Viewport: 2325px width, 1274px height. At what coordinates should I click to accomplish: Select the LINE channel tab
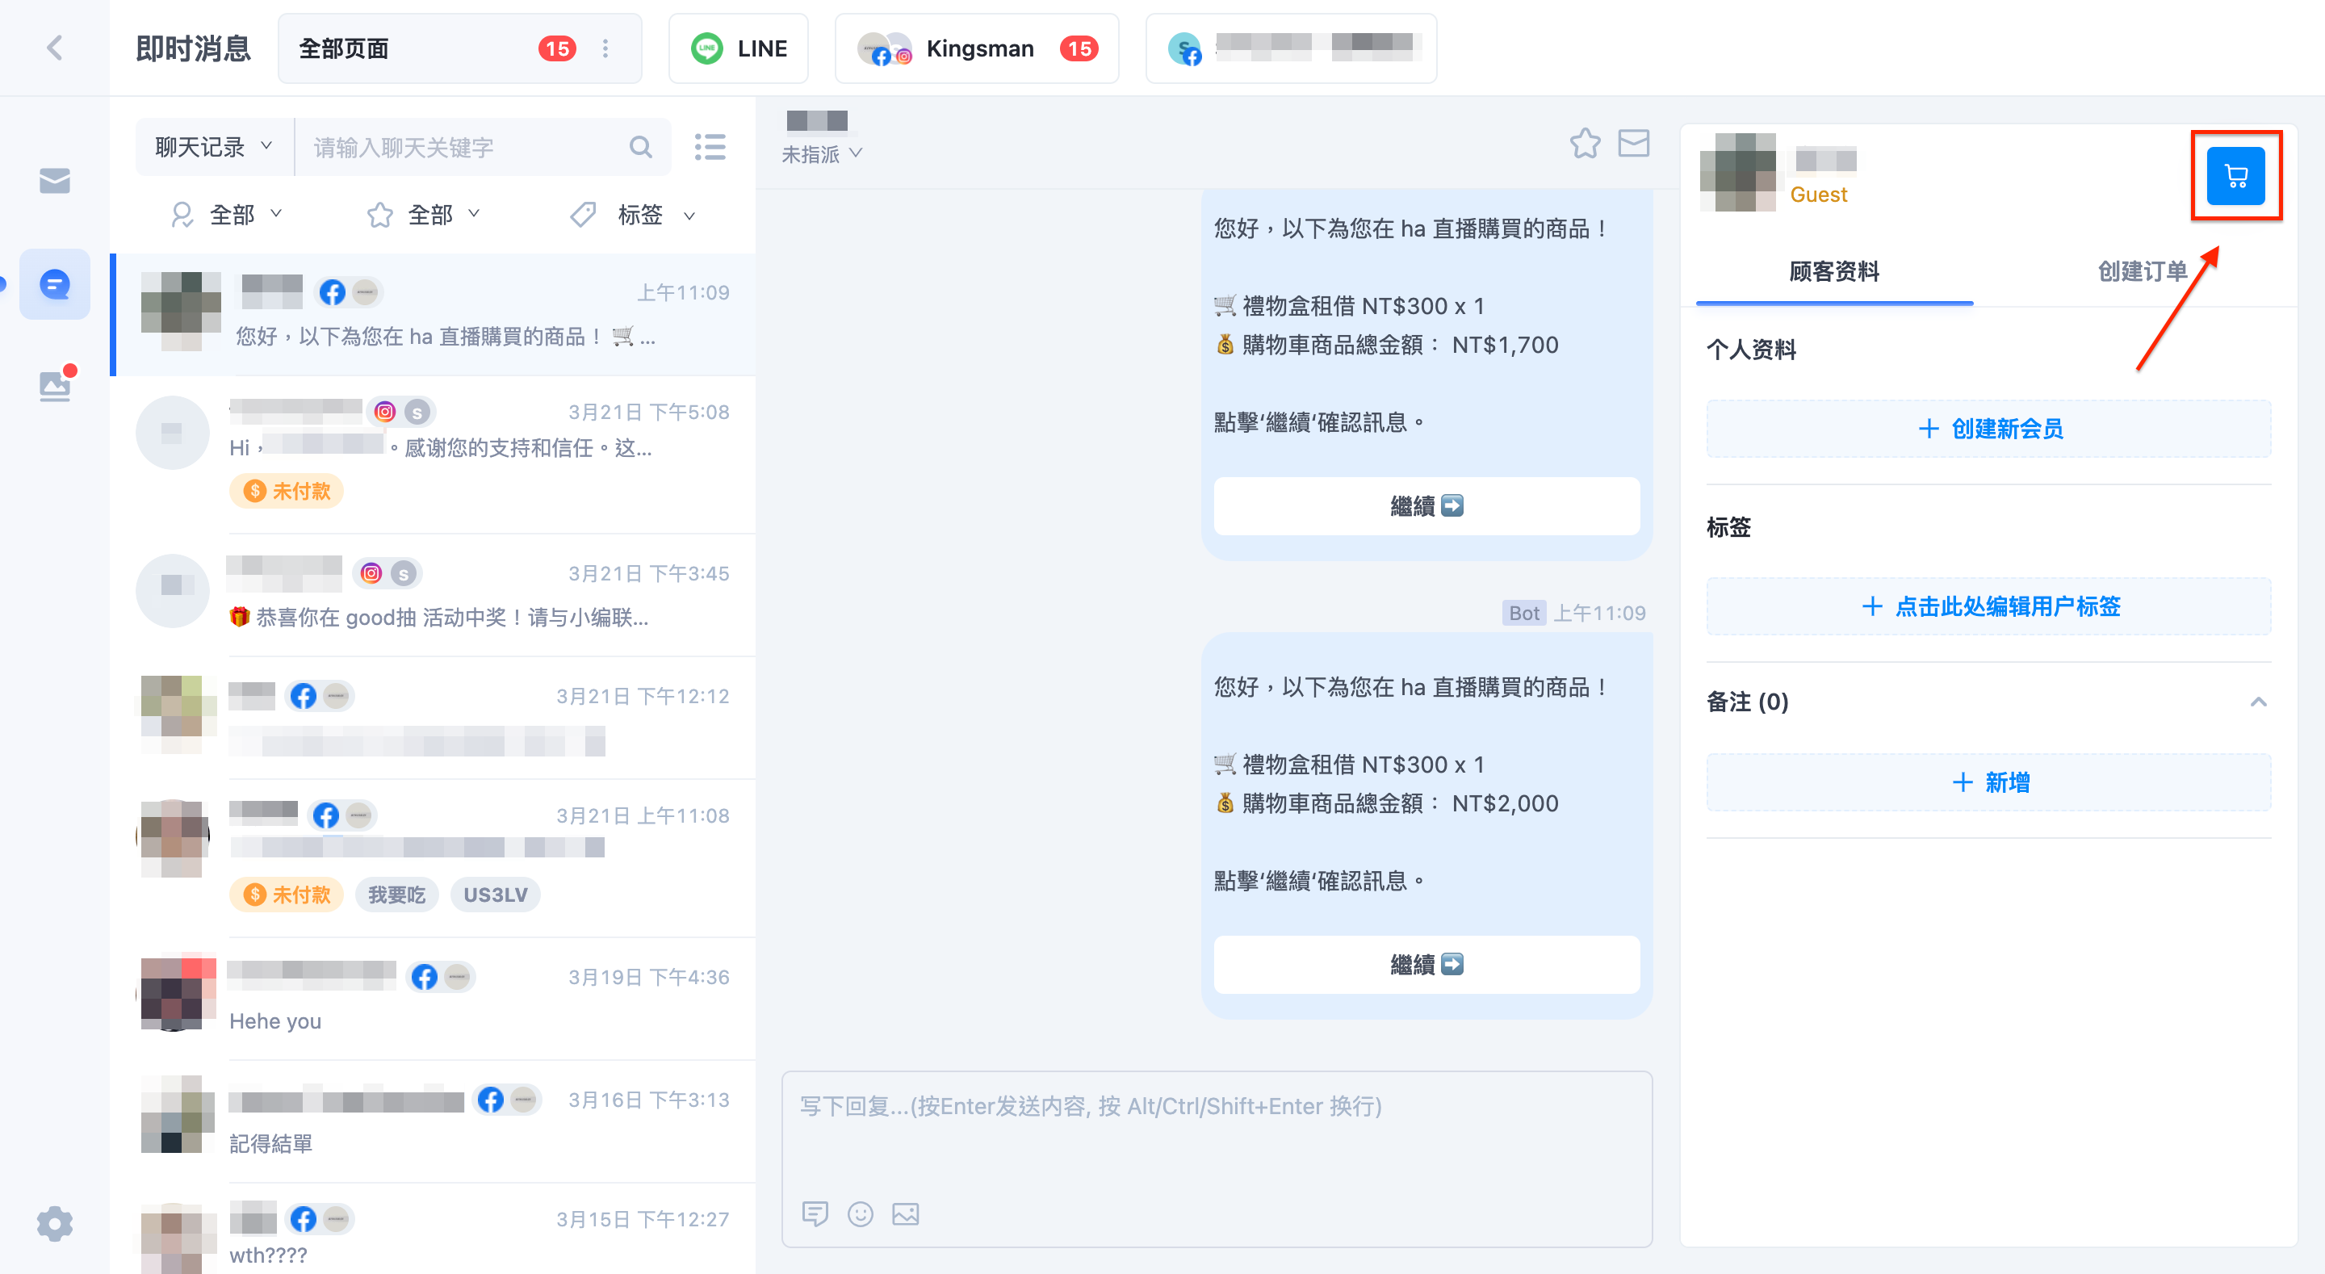coord(739,48)
